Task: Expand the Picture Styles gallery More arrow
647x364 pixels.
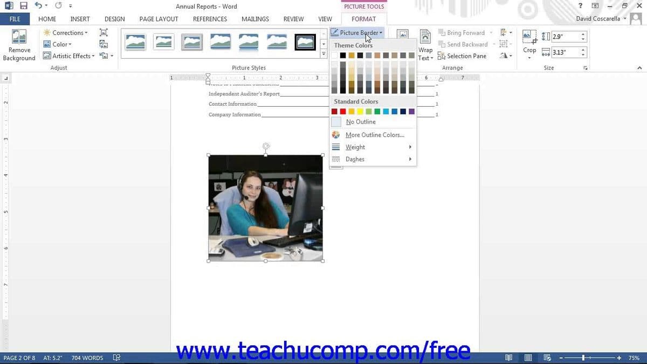Action: [323, 54]
